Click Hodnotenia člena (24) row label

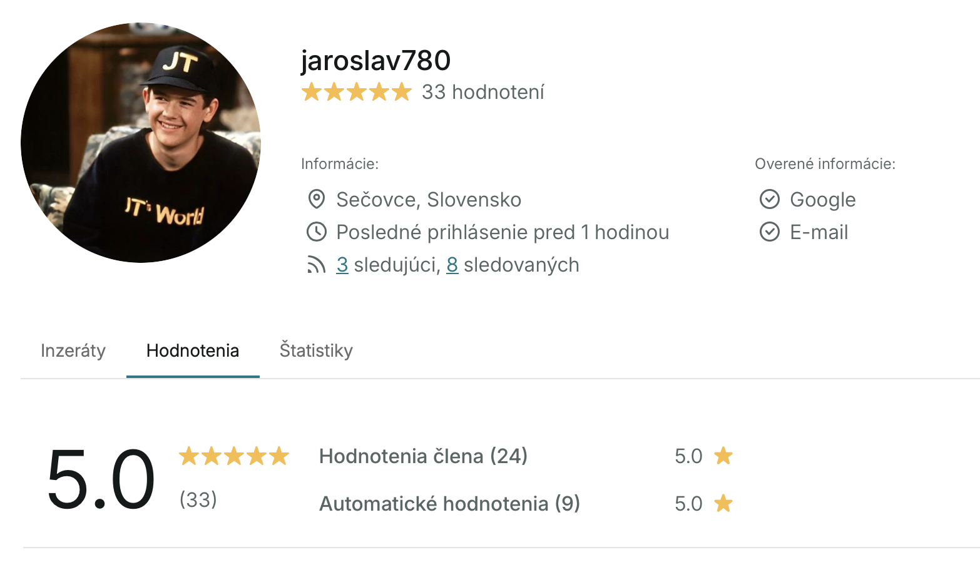(x=423, y=456)
